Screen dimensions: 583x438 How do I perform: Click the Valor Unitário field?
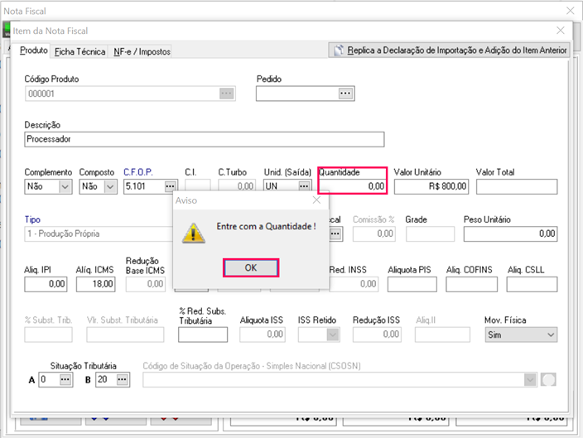[x=431, y=186]
